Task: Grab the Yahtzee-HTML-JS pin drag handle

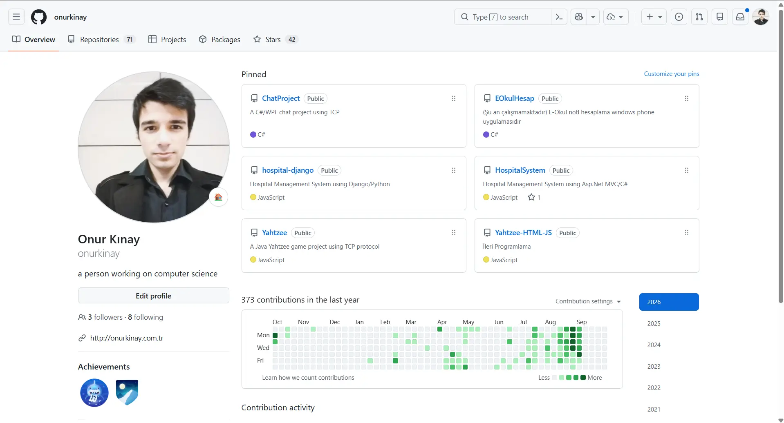Action: [x=687, y=233]
